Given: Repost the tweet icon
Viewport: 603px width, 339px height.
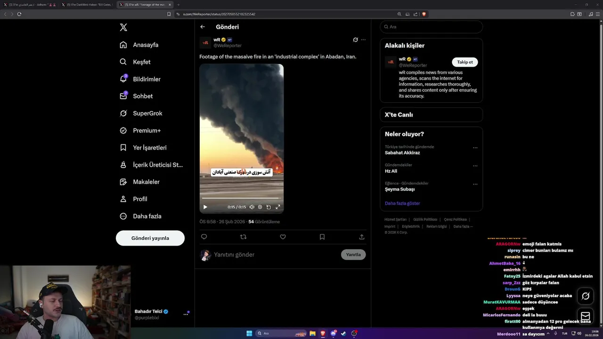Looking at the screenshot, I should 243,237.
